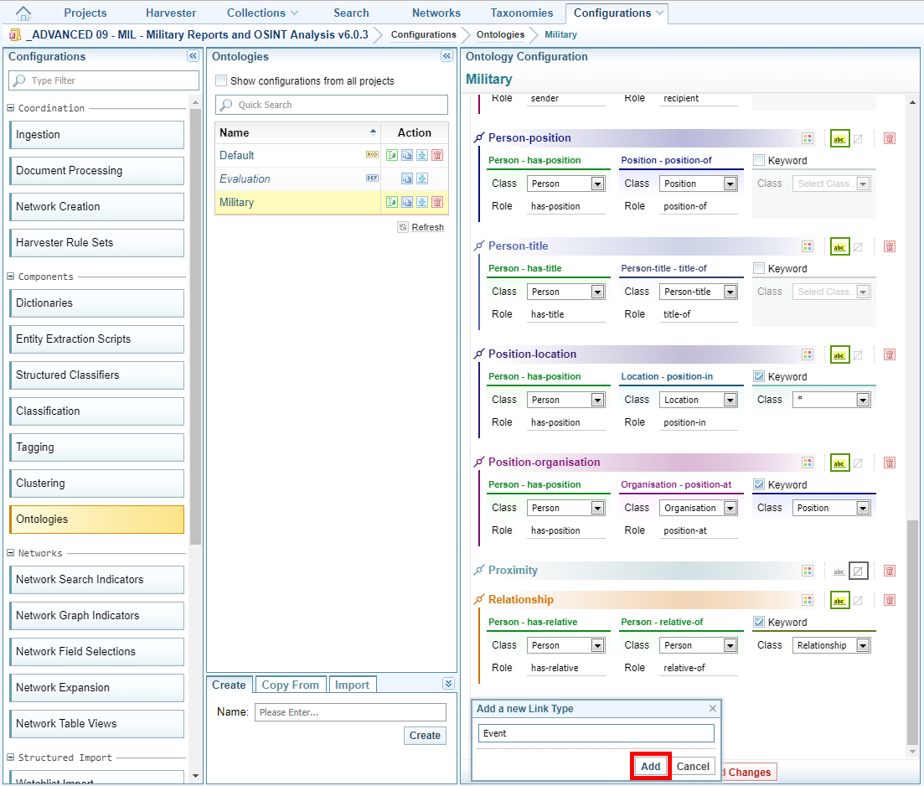Click the ontology Name input field

click(x=350, y=712)
